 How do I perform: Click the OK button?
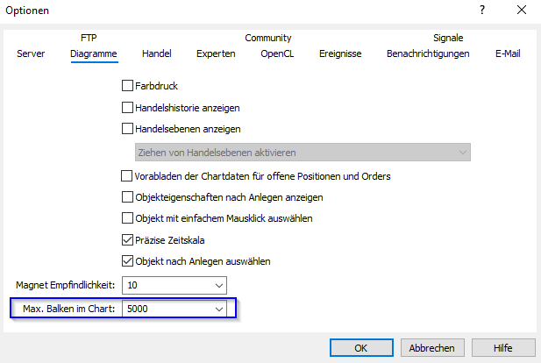(x=360, y=347)
